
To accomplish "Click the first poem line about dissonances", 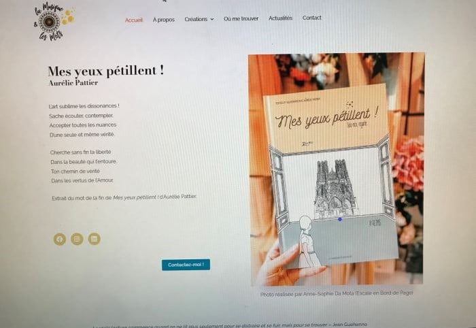I will click(84, 106).
